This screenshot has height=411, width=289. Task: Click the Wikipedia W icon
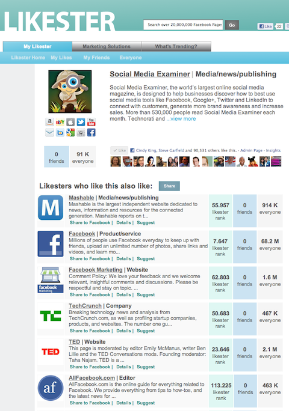click(81, 132)
